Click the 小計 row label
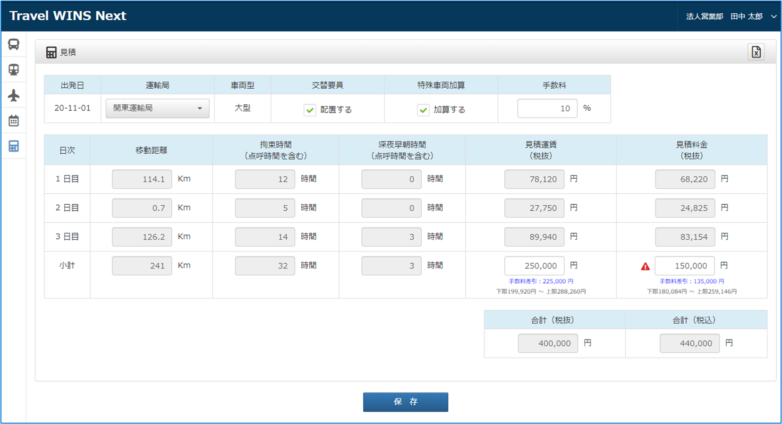782x424 pixels. coord(67,266)
